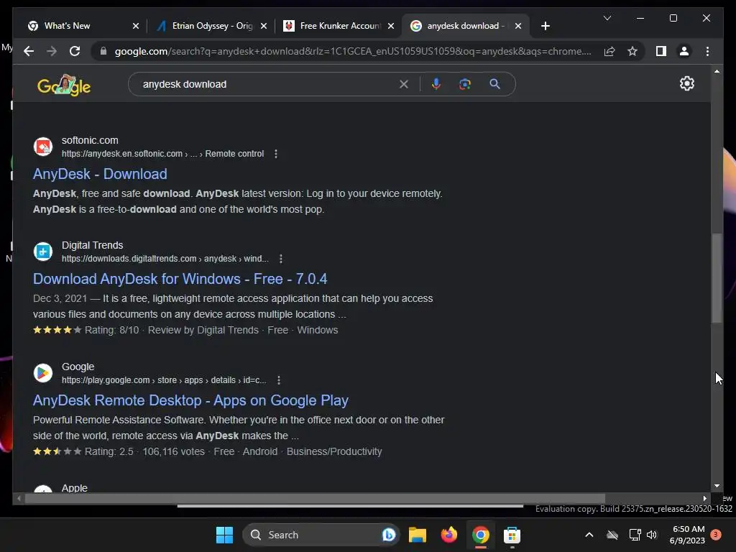Screen dimensions: 736x552
Task: Open the clock and date panel
Action: (688, 535)
